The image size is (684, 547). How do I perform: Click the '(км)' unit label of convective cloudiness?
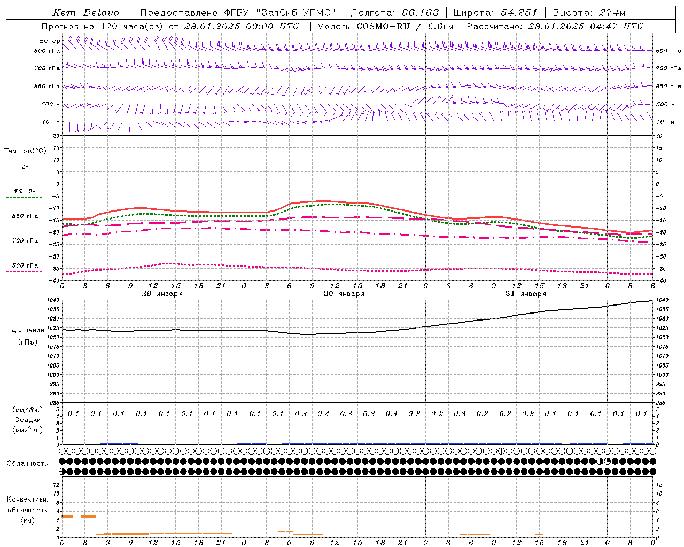click(x=28, y=520)
